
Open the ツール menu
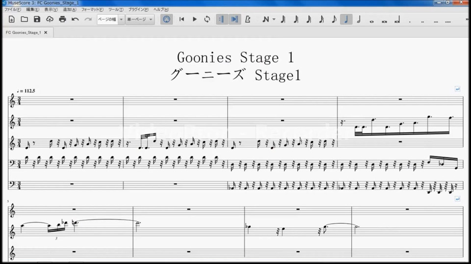coord(116,10)
